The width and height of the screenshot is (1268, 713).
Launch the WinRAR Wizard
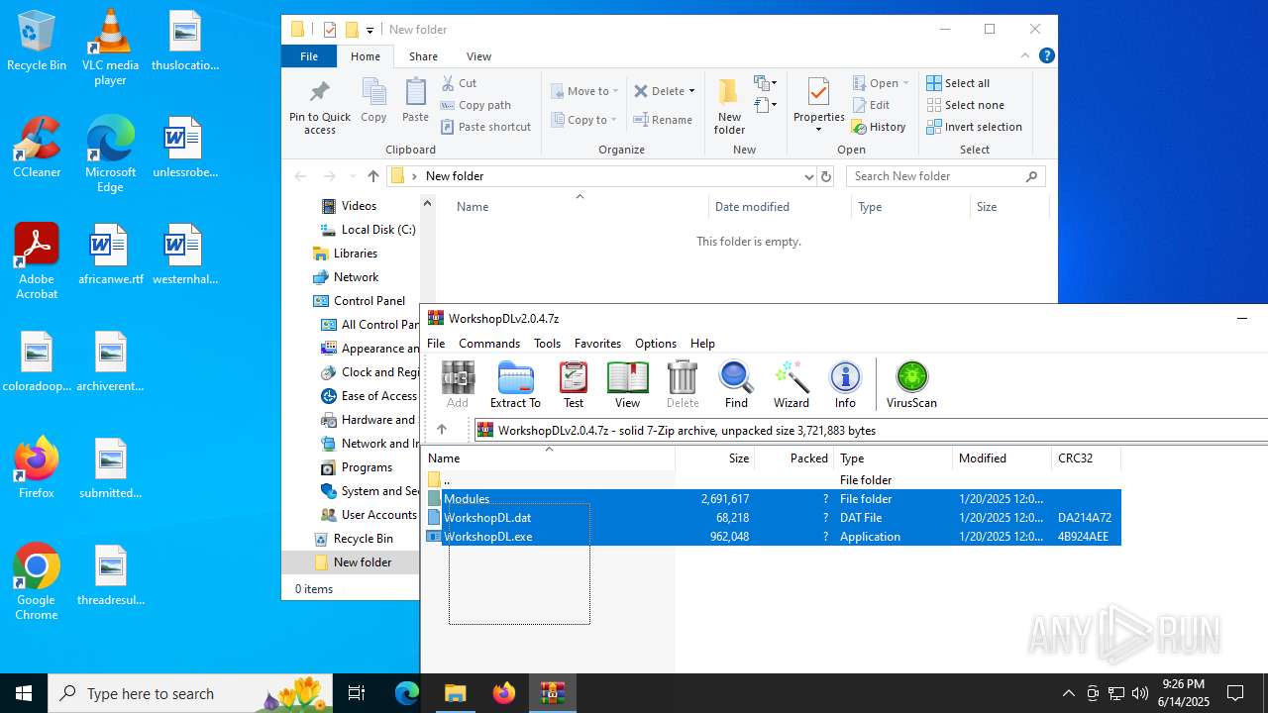792,384
